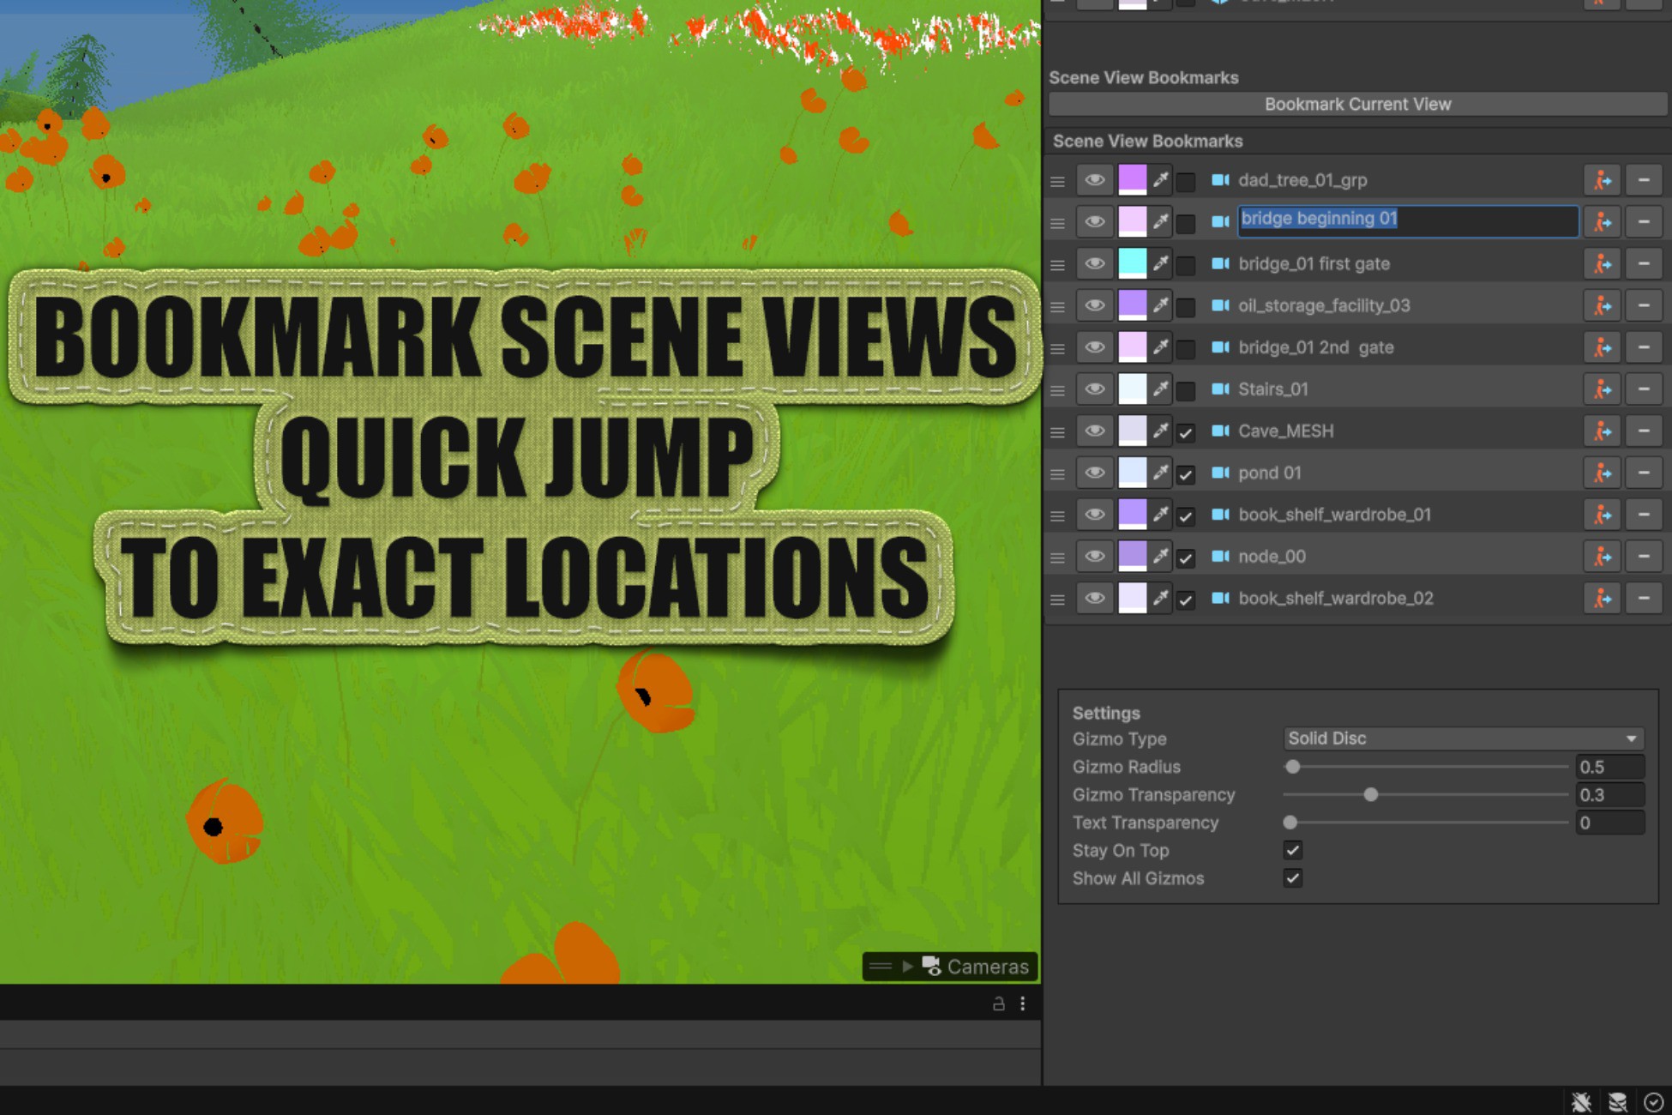Viewport: 1672px width, 1115px height.
Task: Jump to the Cave_MESH bookmark location
Action: click(x=1601, y=431)
